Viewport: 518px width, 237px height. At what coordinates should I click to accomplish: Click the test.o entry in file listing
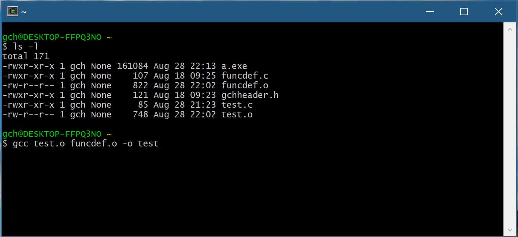click(x=237, y=115)
